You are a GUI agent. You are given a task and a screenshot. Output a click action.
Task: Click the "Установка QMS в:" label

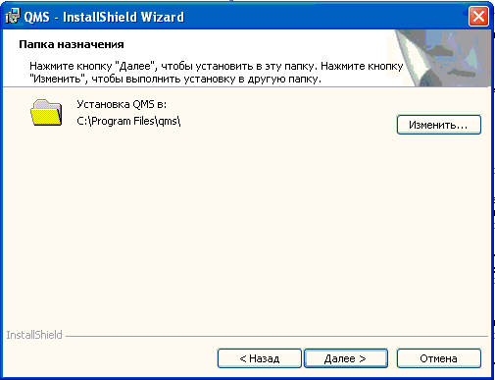pos(122,104)
